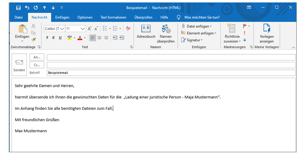This screenshot has width=307, height=165.
Task: Mark message as low importance
Action: (244, 40)
